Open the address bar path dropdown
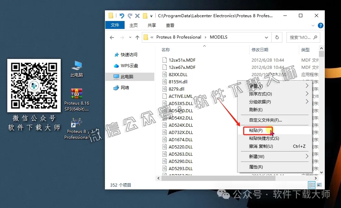Screen dimensions: 341x208 tap(266, 37)
